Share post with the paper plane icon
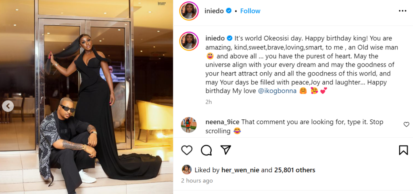This screenshot has height=194, width=413. pos(226,150)
